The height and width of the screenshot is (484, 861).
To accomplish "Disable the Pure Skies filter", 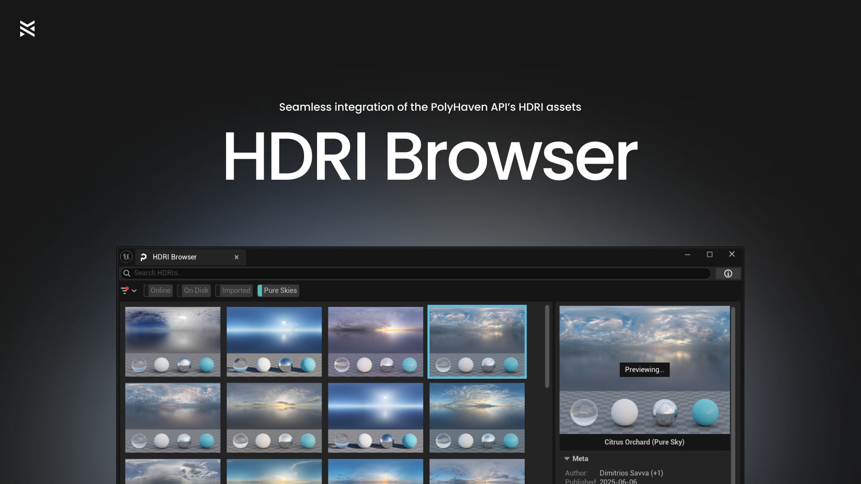I will pyautogui.click(x=278, y=290).
